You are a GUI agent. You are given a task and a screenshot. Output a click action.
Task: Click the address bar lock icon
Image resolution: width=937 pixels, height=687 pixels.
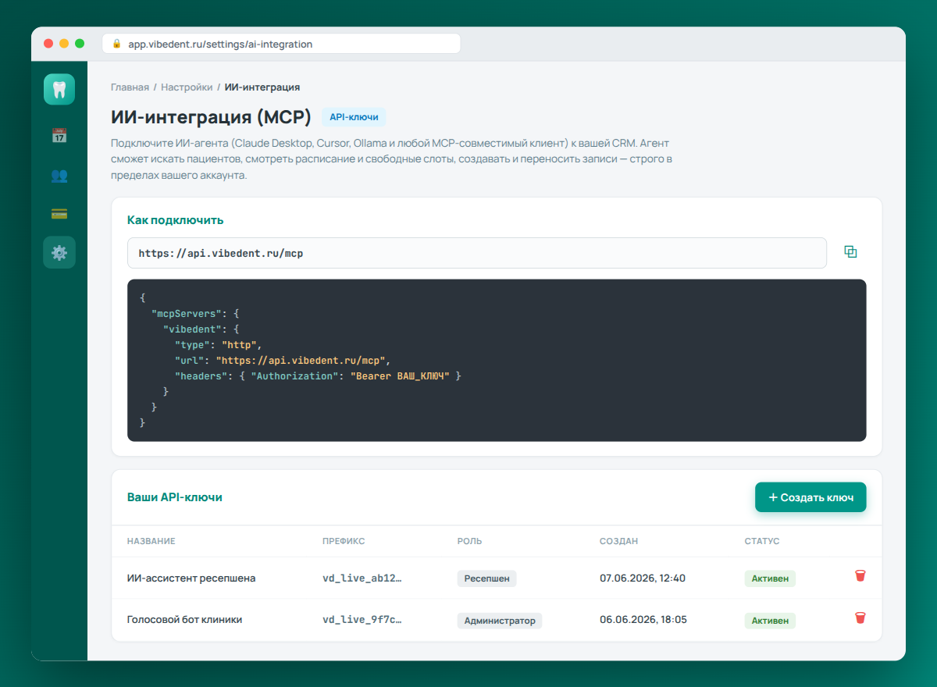tap(117, 44)
